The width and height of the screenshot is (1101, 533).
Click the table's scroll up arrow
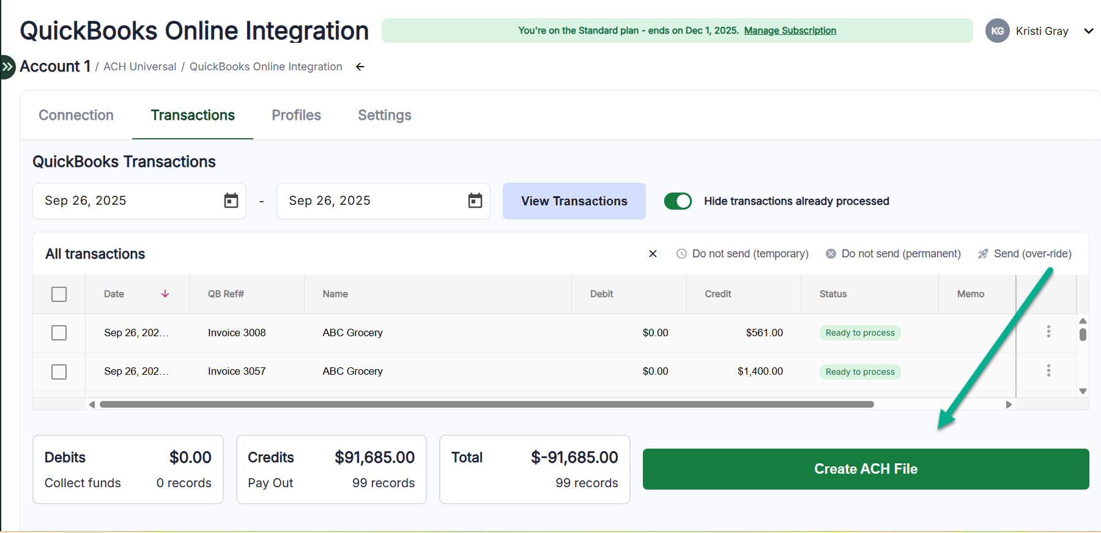(x=1083, y=321)
